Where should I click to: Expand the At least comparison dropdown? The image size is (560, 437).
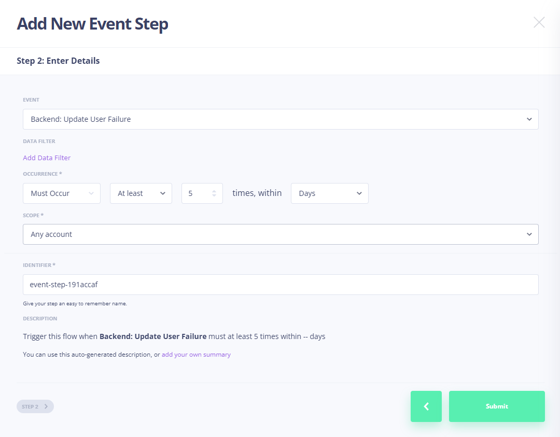click(135, 193)
